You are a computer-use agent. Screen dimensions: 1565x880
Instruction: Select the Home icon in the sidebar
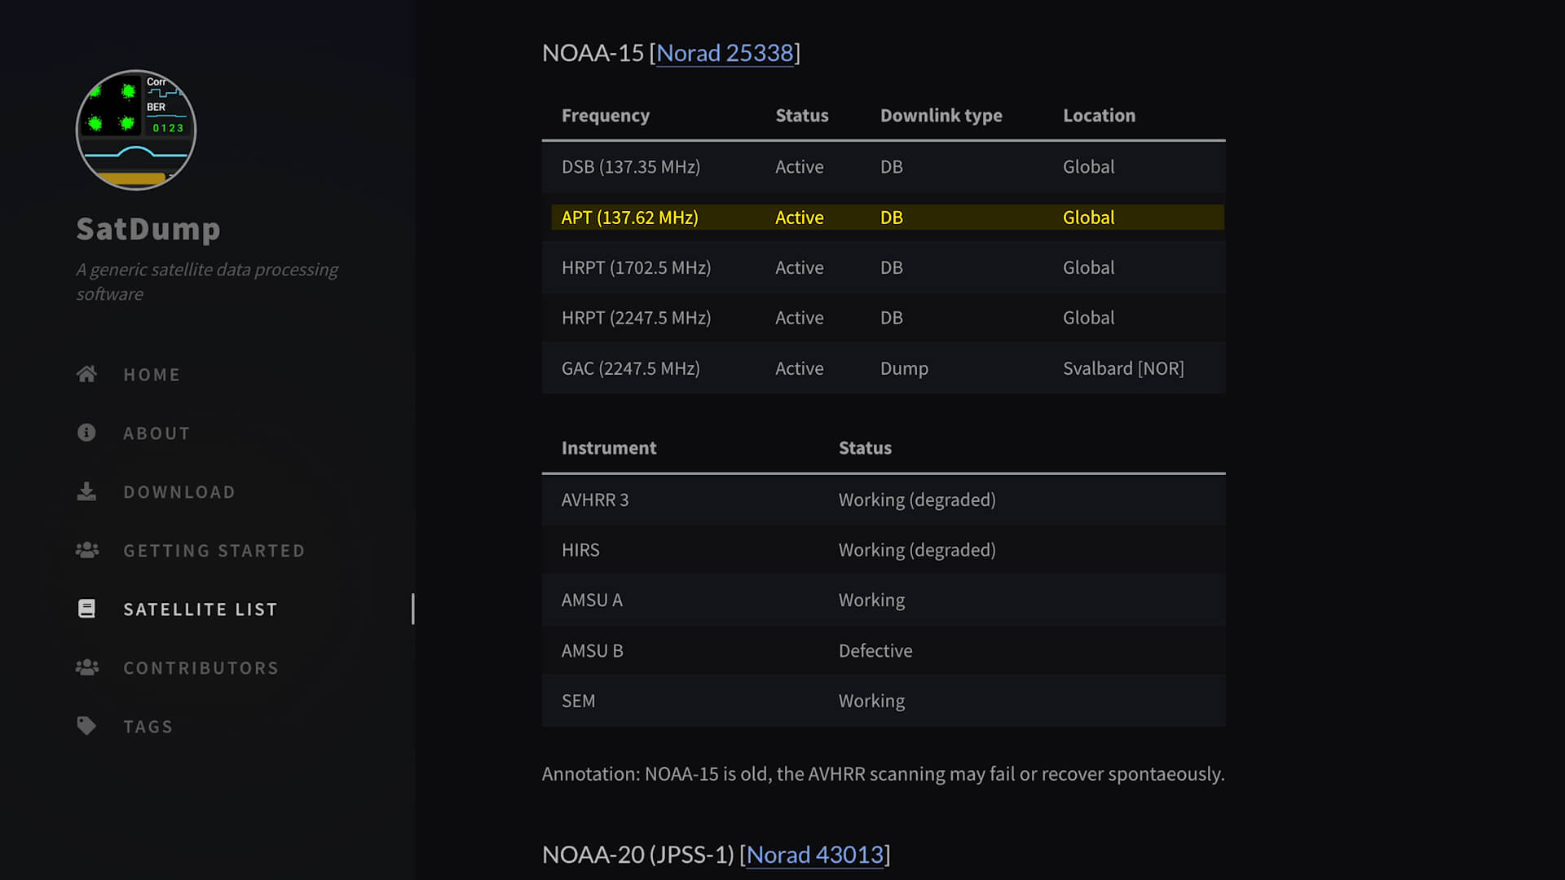click(x=86, y=374)
